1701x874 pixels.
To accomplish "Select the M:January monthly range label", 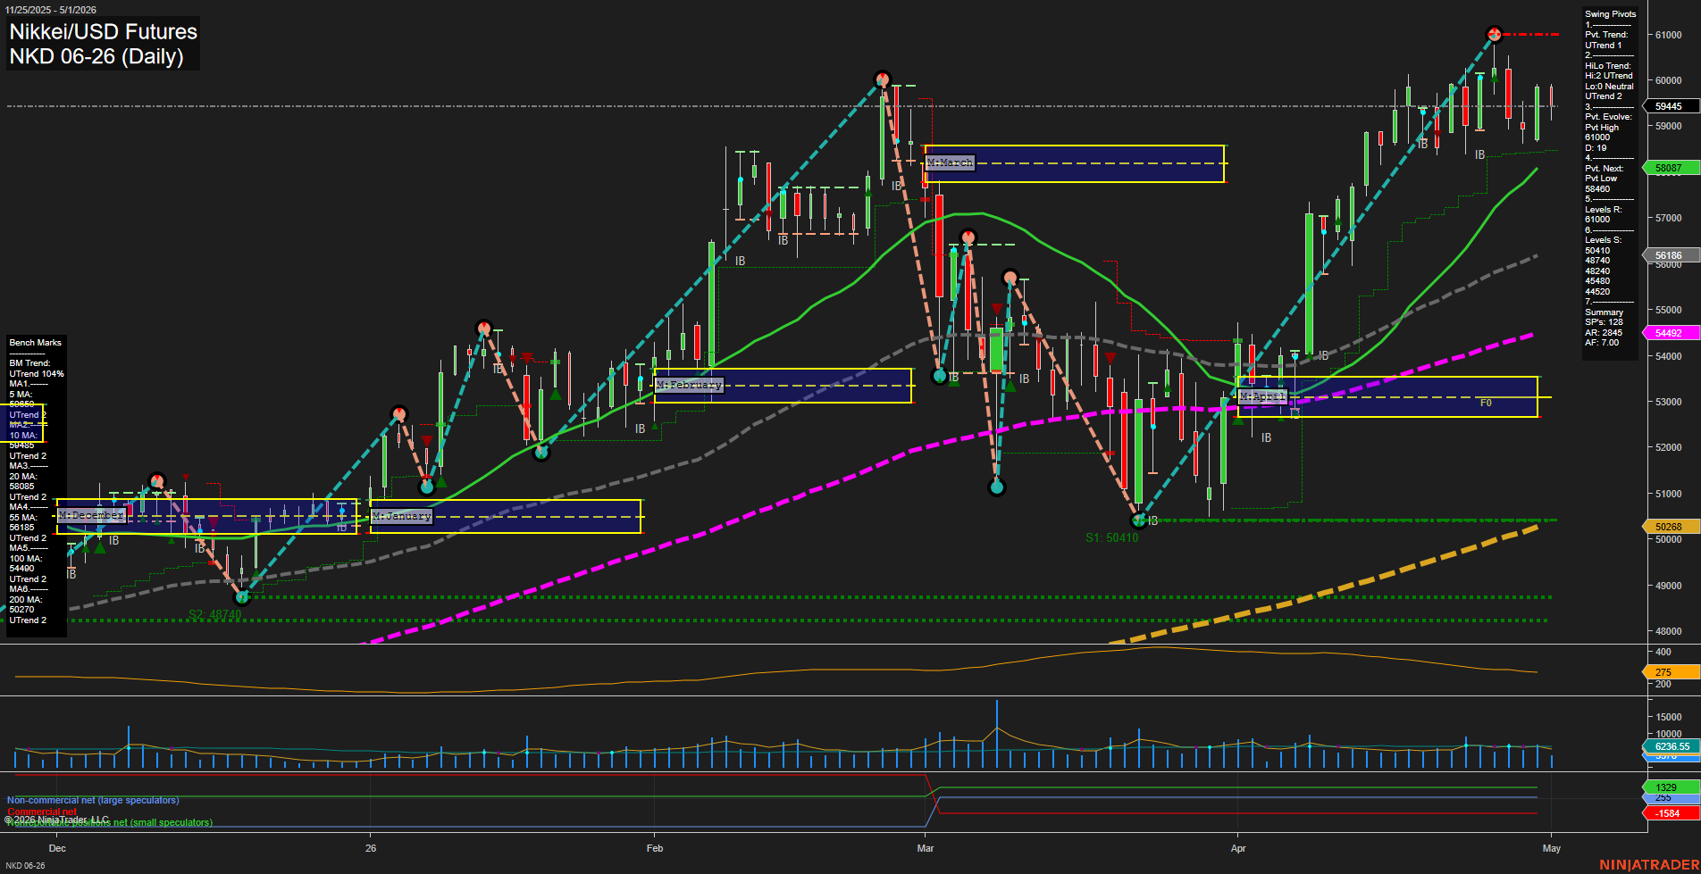I will pos(401,516).
